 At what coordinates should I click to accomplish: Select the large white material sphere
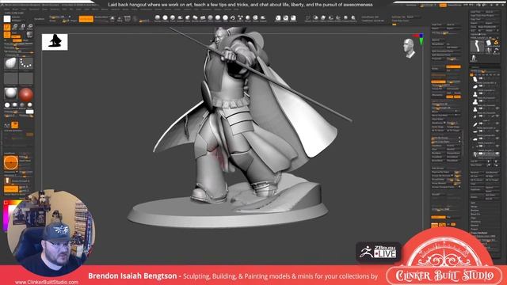click(x=10, y=93)
